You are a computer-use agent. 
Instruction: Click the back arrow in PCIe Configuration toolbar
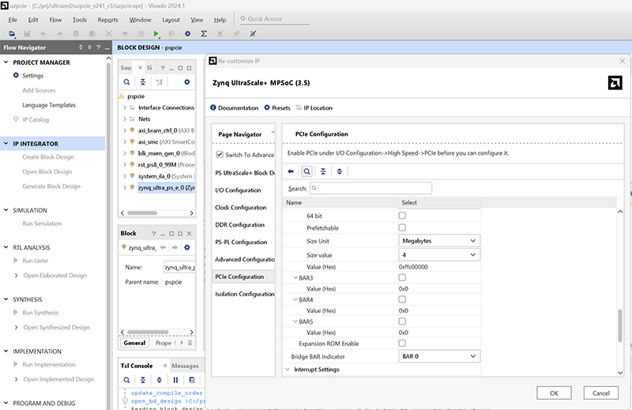[291, 171]
